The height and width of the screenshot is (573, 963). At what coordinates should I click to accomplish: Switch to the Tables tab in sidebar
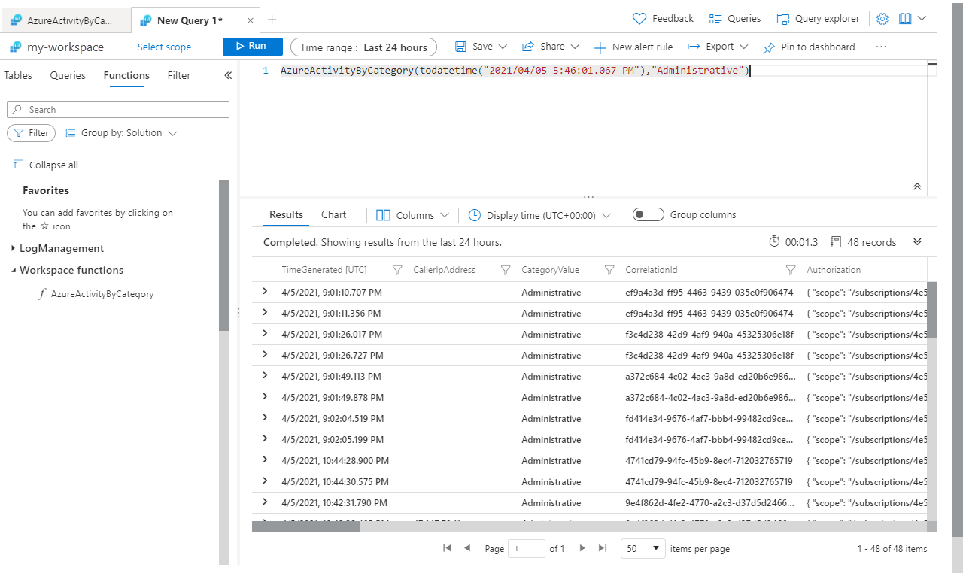pyautogui.click(x=18, y=75)
